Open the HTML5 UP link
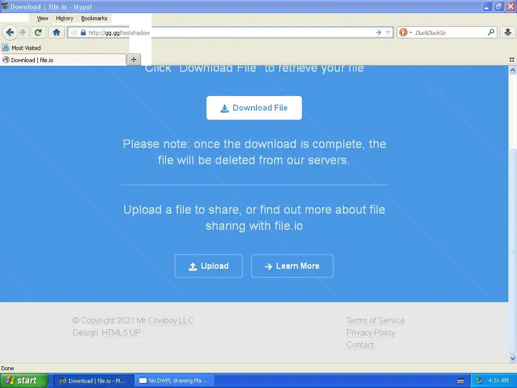Viewport: 517px width, 388px height. pos(121,332)
